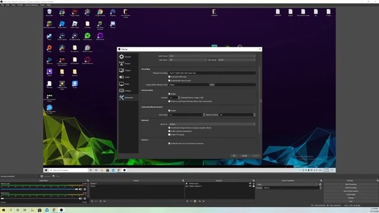The width and height of the screenshot is (379, 213).
Task: Toggle Browser Source hardware acceleration checkbox
Action: point(169,143)
